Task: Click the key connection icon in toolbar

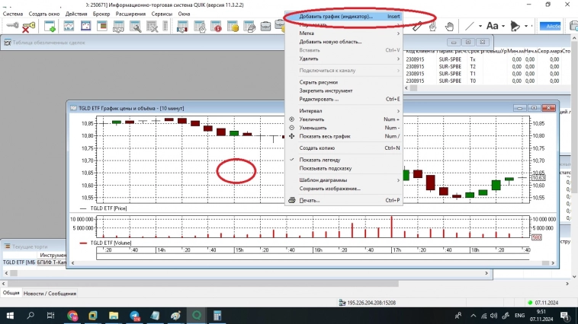Action: pos(12,27)
